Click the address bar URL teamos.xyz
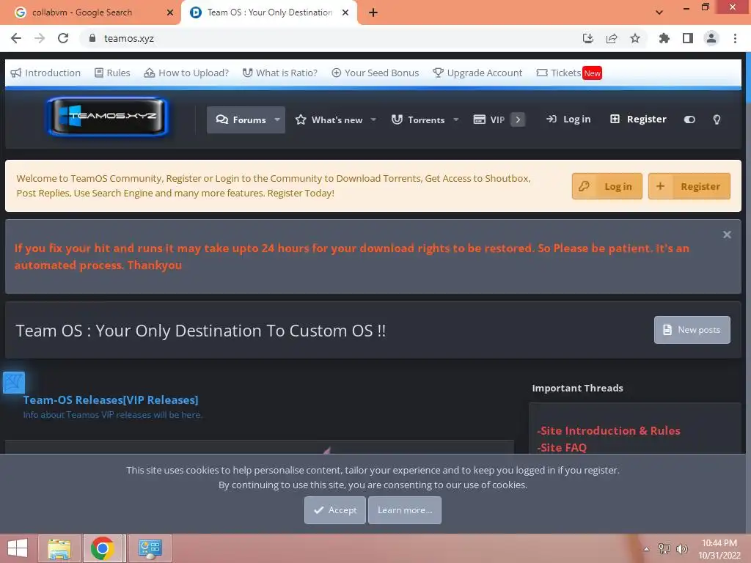 [x=129, y=38]
